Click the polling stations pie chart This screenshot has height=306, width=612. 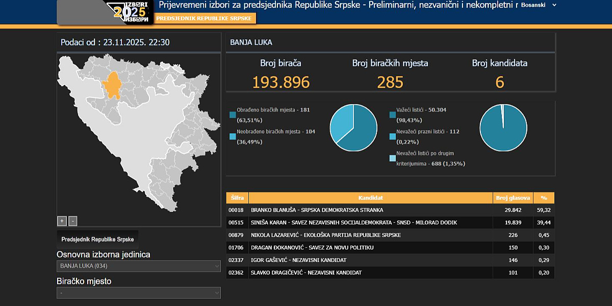[x=353, y=127]
